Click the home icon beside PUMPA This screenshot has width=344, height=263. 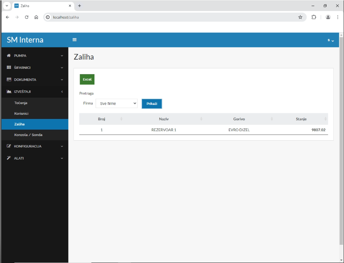[x=9, y=56]
